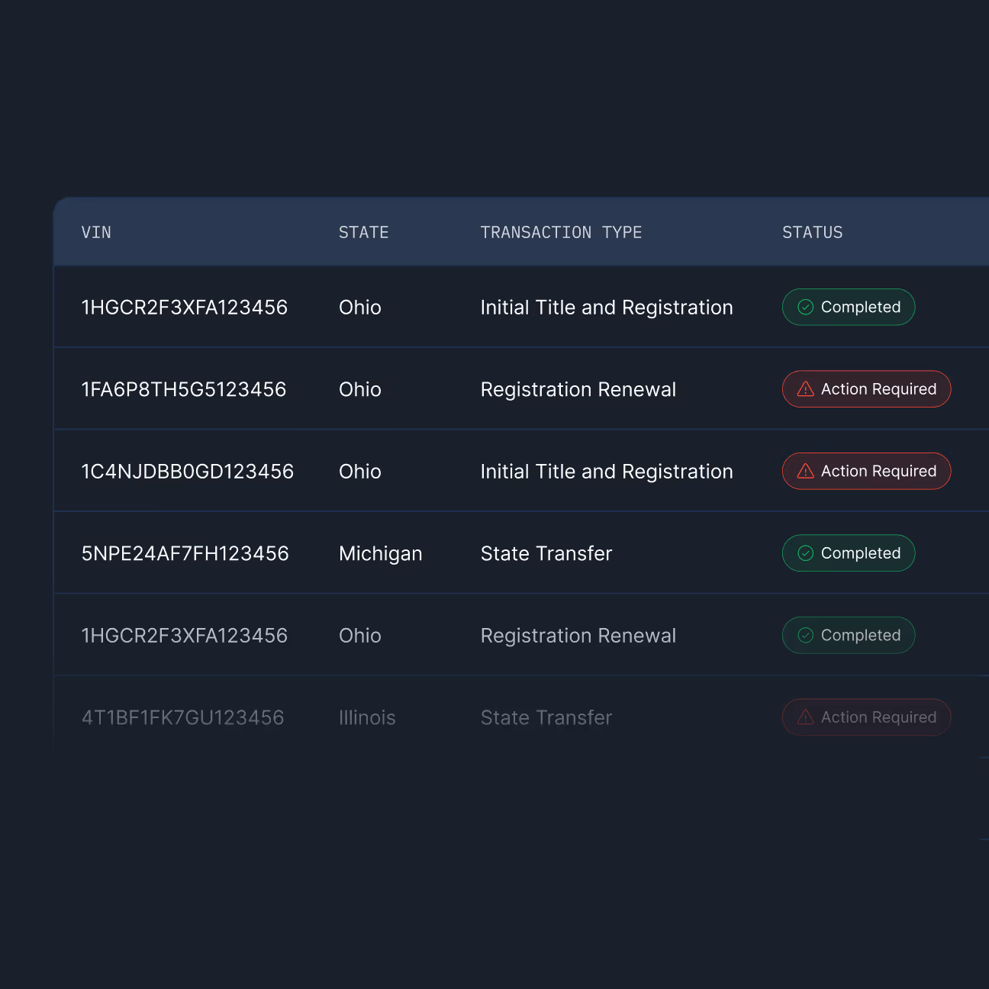Click the VIN column header
This screenshot has height=989, width=989.
tap(96, 233)
